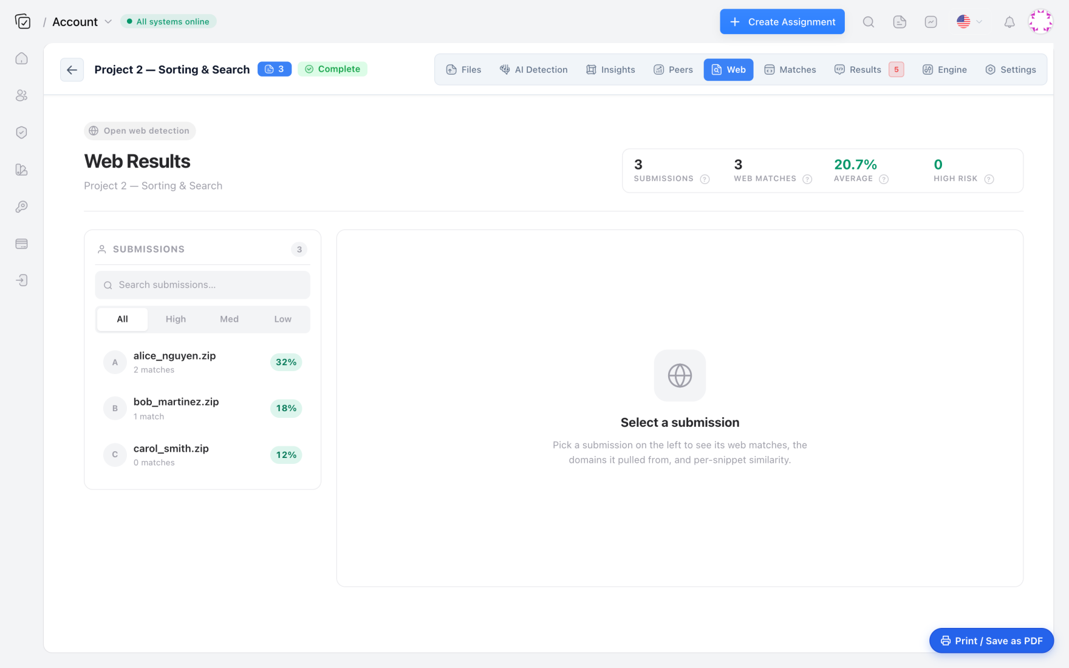The height and width of the screenshot is (668, 1069).
Task: Click the top bar activity chart icon
Action: [x=931, y=22]
